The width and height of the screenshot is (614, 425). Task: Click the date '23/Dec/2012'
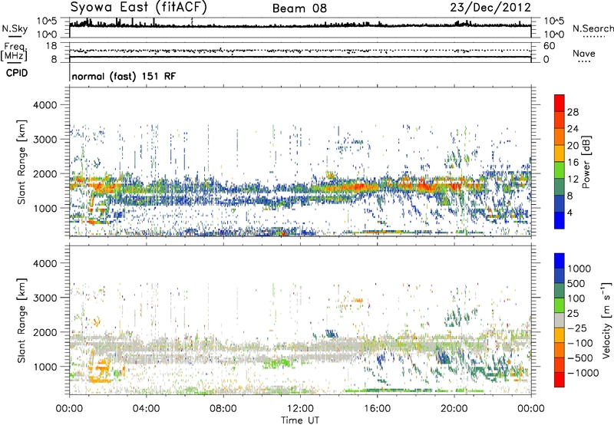490,8
